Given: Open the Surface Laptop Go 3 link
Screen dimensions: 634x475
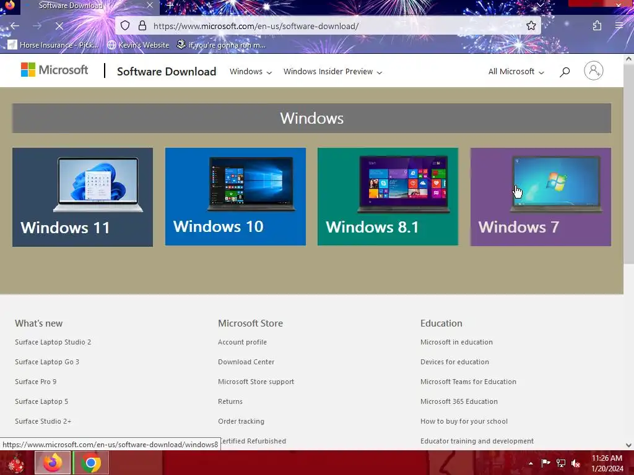Looking at the screenshot, I should click(47, 362).
